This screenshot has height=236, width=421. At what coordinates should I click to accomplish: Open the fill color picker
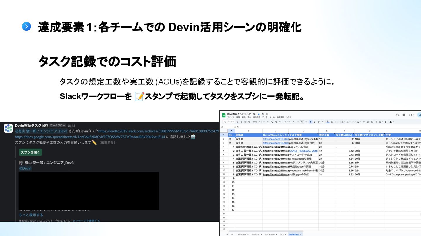(x=328, y=122)
